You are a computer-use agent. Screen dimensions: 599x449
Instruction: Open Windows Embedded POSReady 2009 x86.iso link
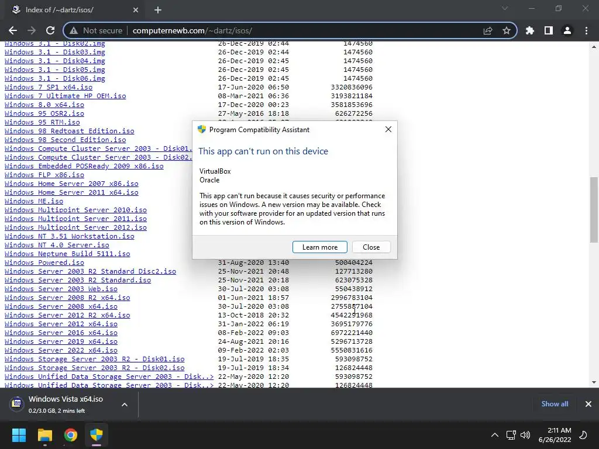click(x=84, y=166)
